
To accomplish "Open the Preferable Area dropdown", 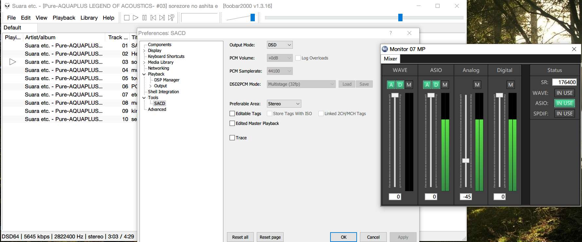I will point(284,104).
